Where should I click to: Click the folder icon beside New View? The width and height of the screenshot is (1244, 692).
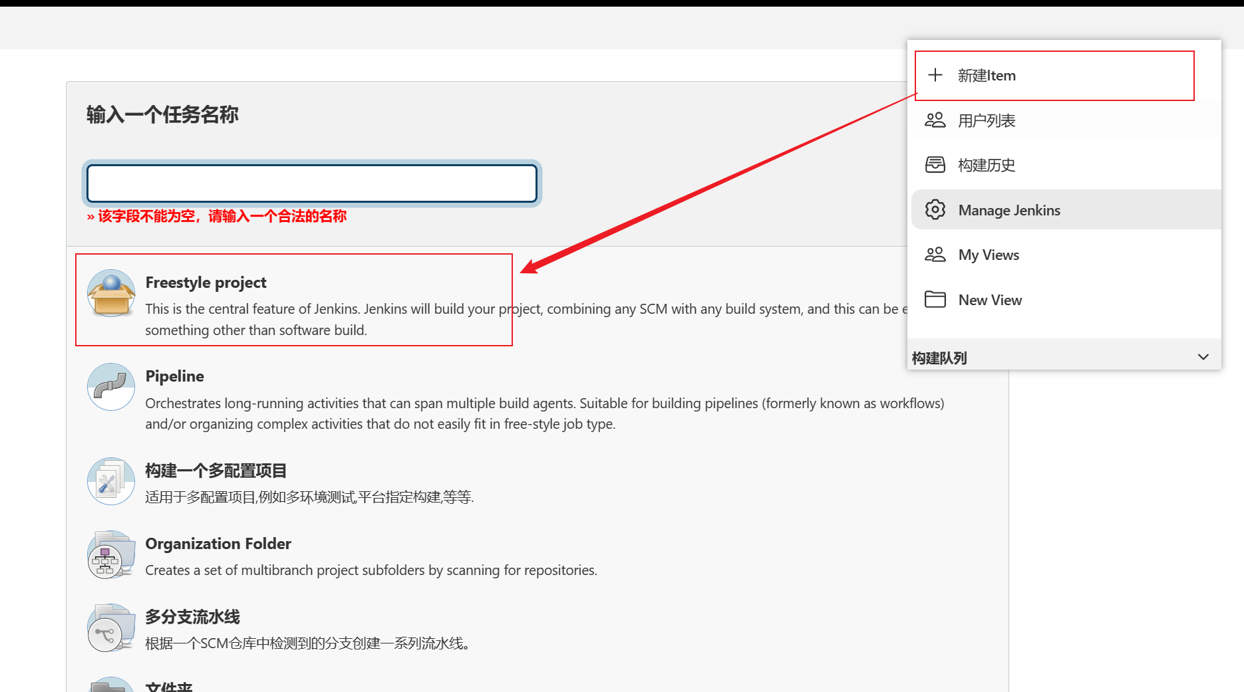coord(935,300)
